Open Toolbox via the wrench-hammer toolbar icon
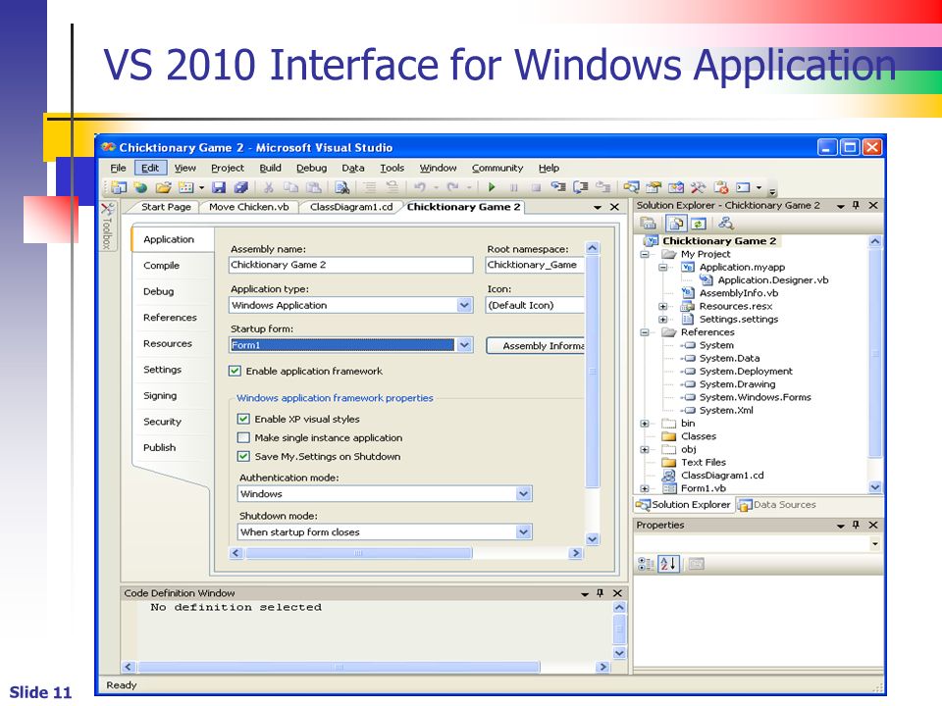The height and width of the screenshot is (706, 942). tap(698, 187)
